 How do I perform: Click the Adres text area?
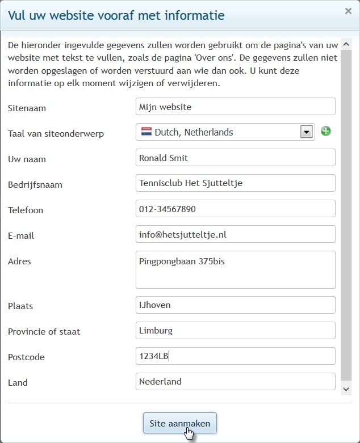(236, 269)
